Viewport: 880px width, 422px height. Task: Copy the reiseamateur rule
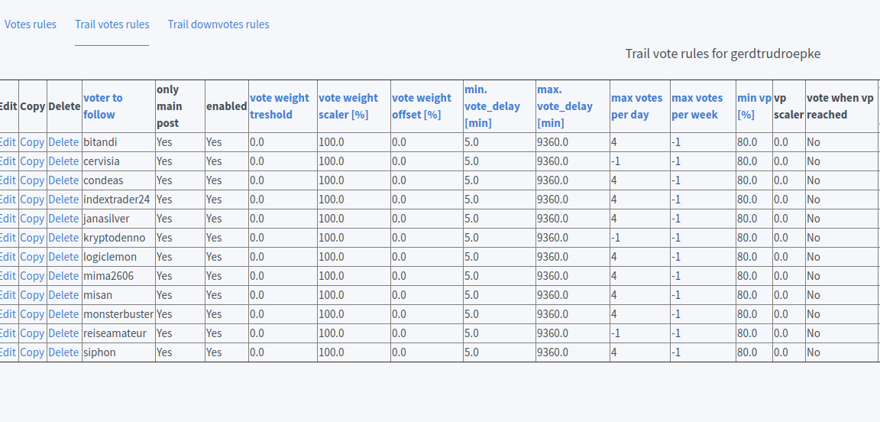32,333
